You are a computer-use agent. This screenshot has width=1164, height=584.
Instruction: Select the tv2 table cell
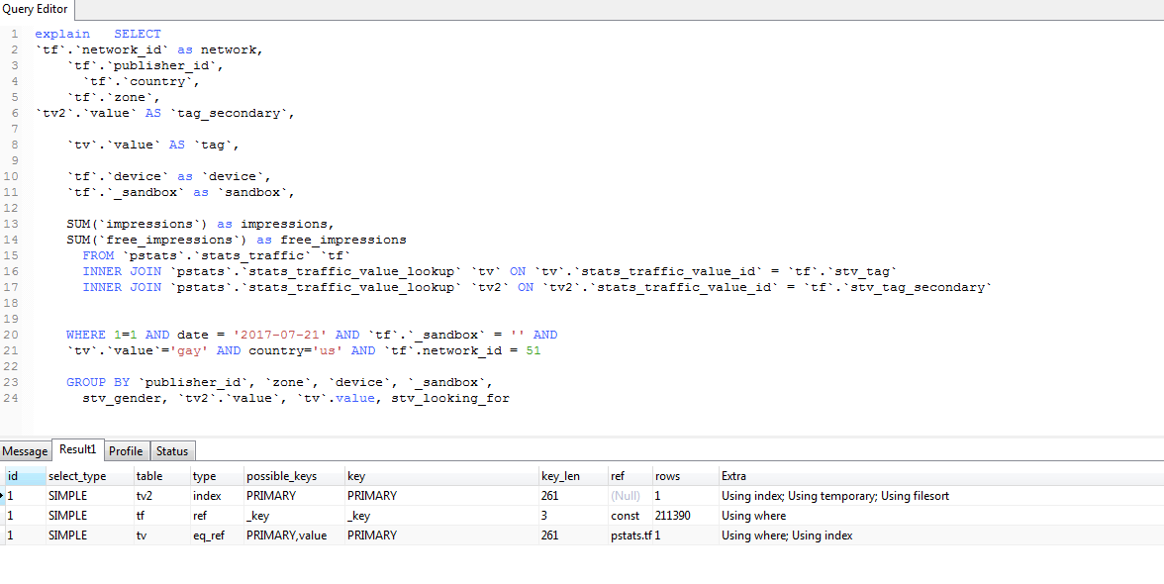(145, 496)
